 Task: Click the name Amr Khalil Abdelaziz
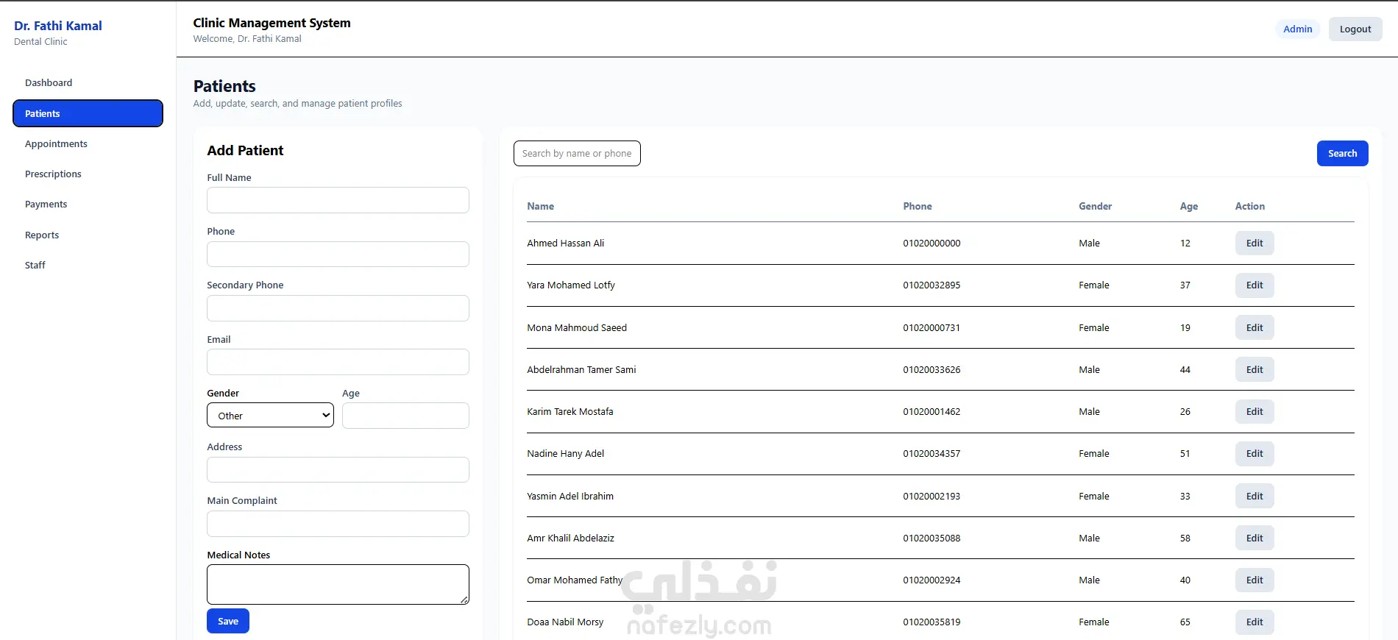tap(570, 538)
